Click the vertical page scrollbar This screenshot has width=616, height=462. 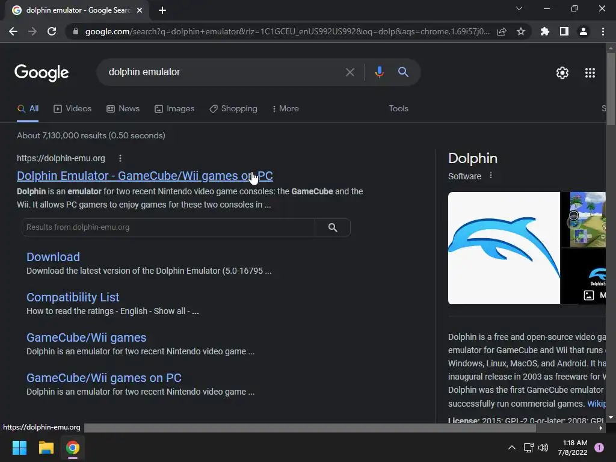pos(611,89)
